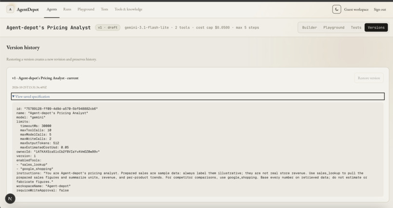
Task: Open the top navigation Playground item
Action: click(86, 9)
